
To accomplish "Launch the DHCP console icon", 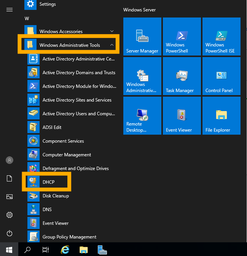I will [33, 182].
